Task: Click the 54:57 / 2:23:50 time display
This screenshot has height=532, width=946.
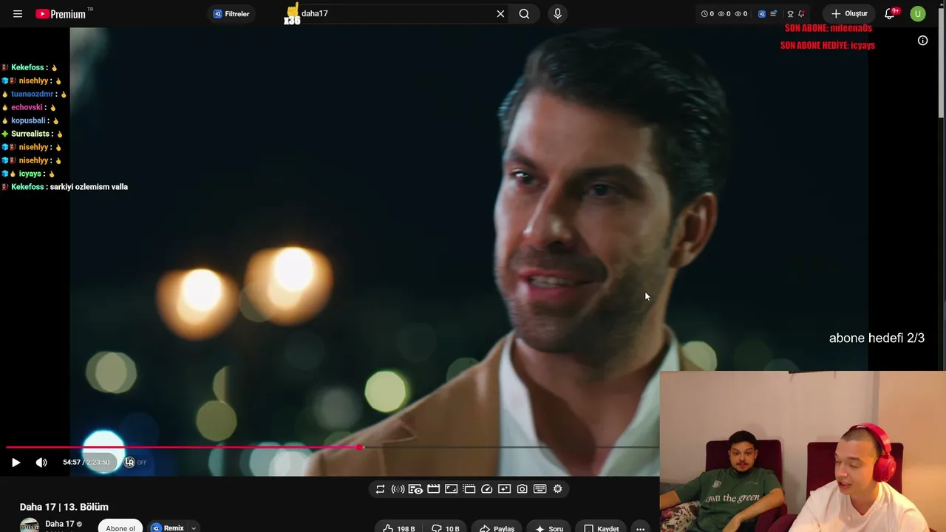Action: coord(86,463)
